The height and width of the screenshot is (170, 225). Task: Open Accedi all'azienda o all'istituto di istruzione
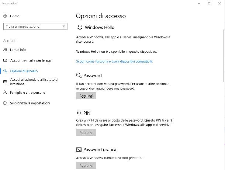34,81
